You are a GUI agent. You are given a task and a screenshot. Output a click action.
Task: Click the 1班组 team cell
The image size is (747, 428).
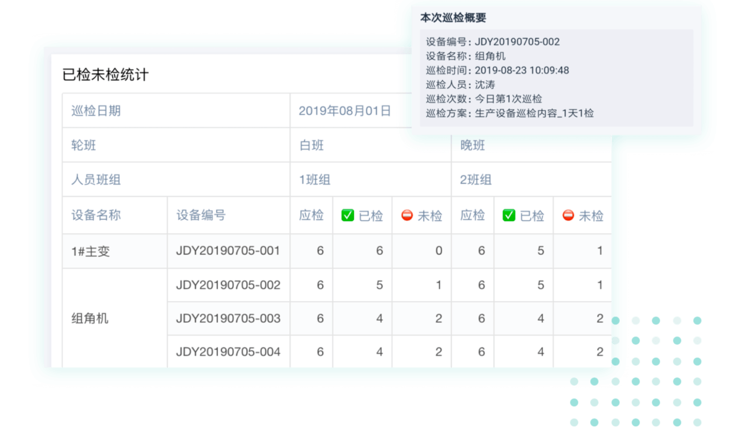[315, 180]
